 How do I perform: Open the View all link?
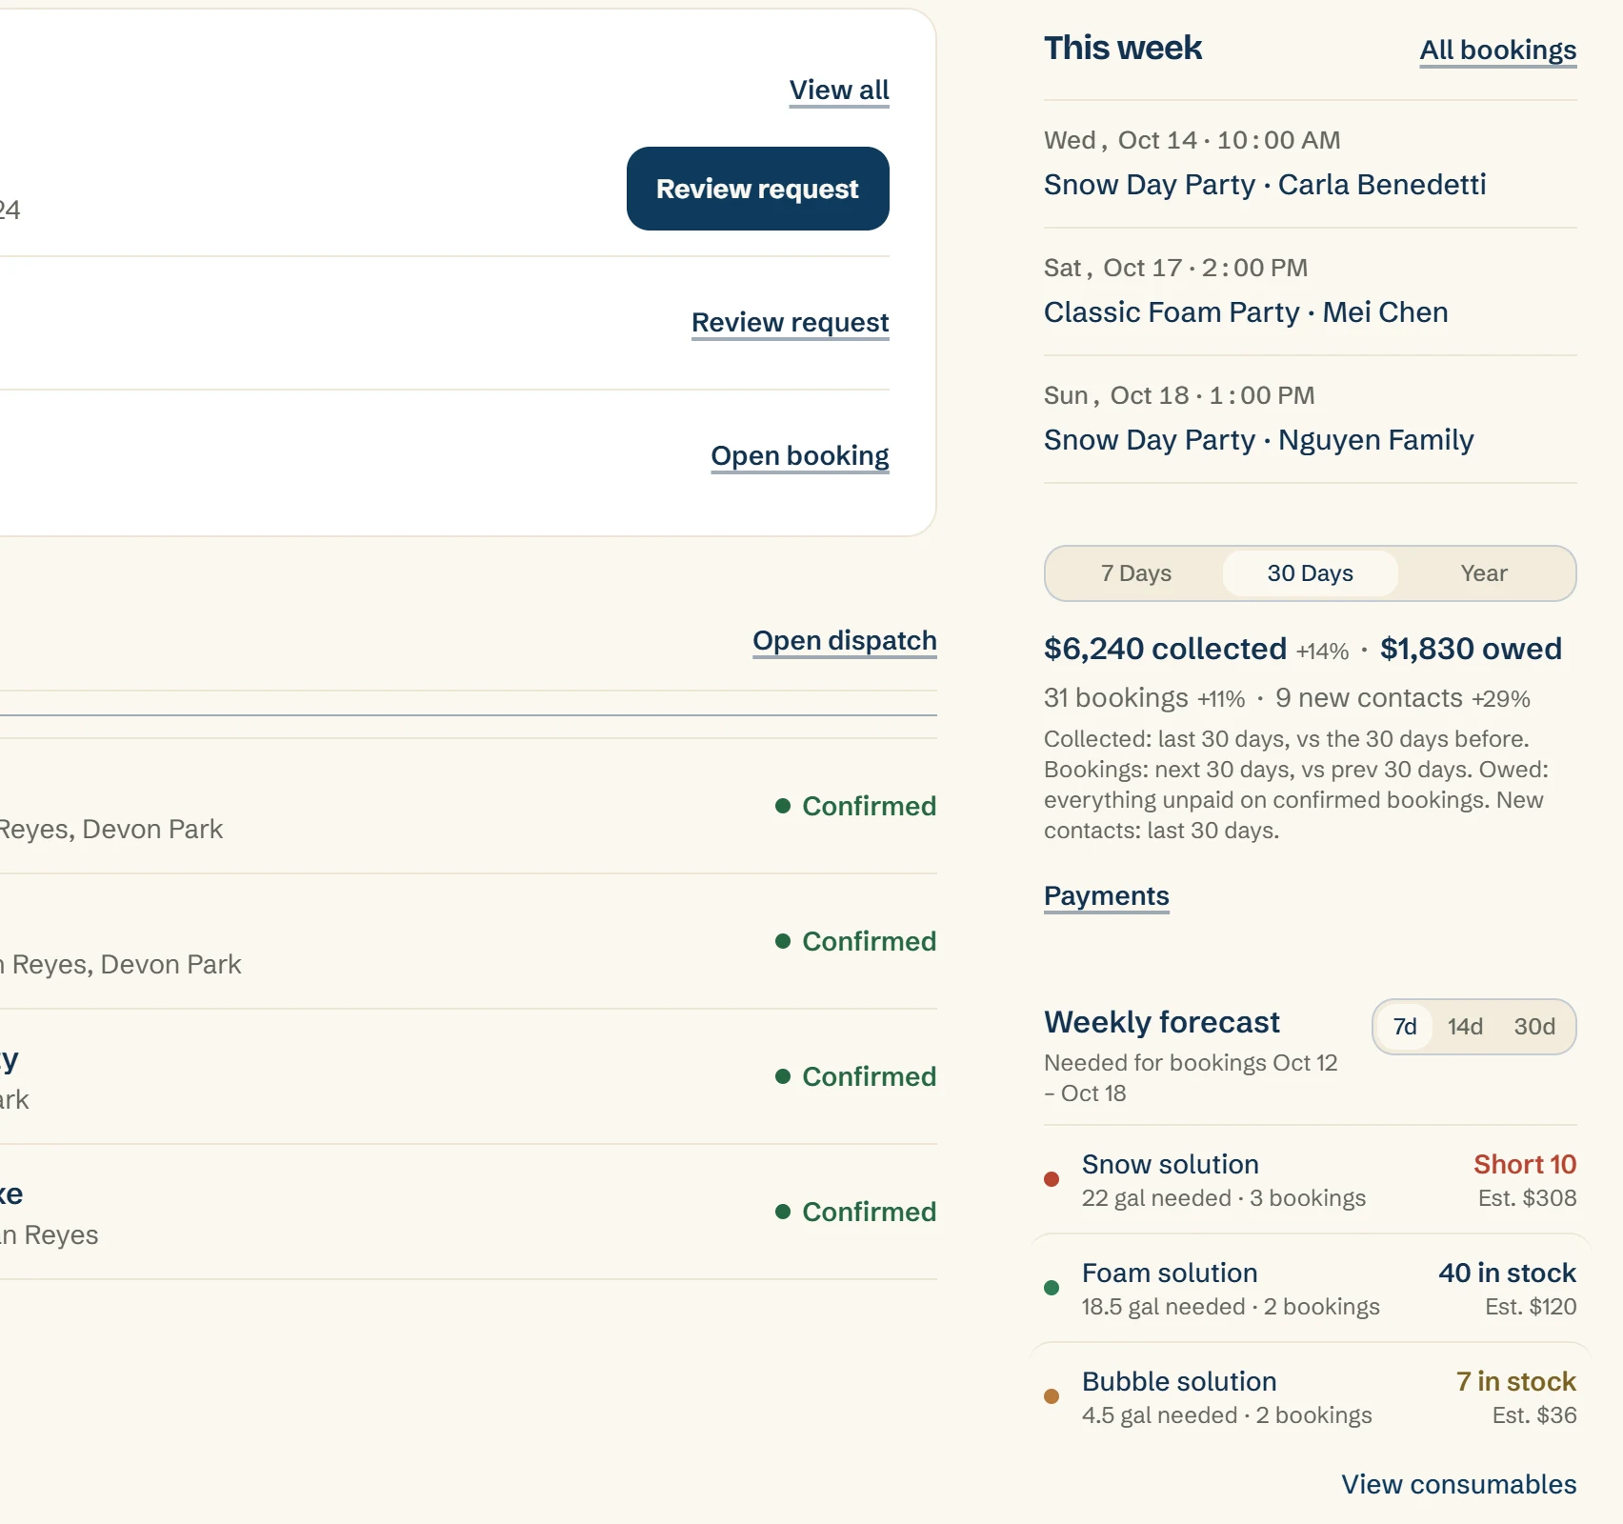coord(839,90)
